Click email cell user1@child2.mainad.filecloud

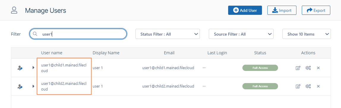168,86
